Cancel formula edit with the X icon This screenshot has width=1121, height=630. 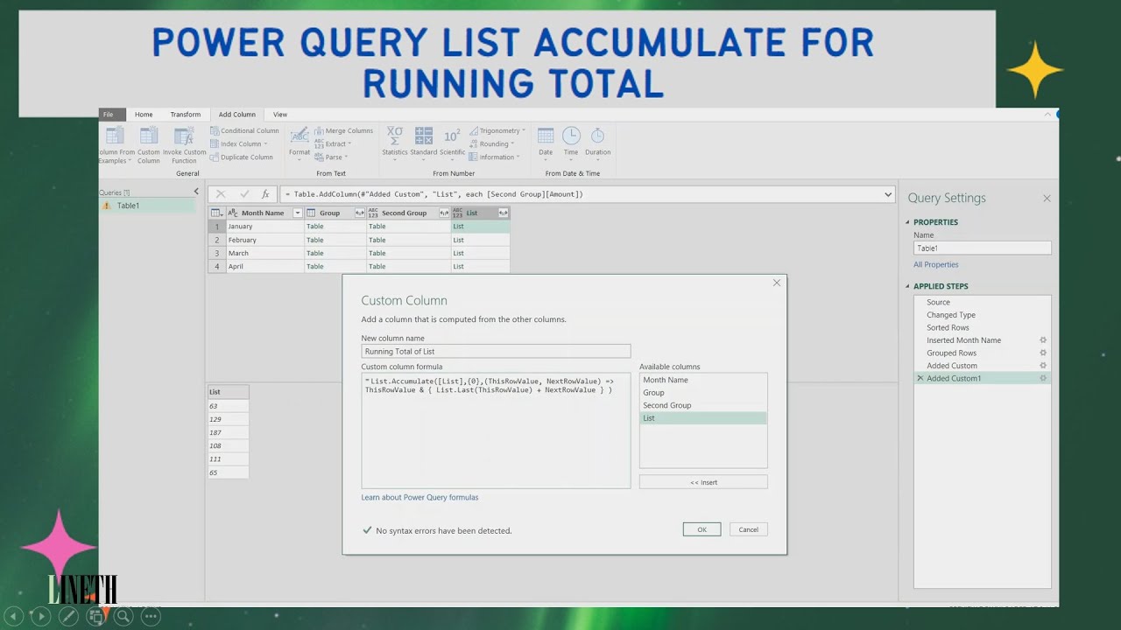pyautogui.click(x=221, y=194)
